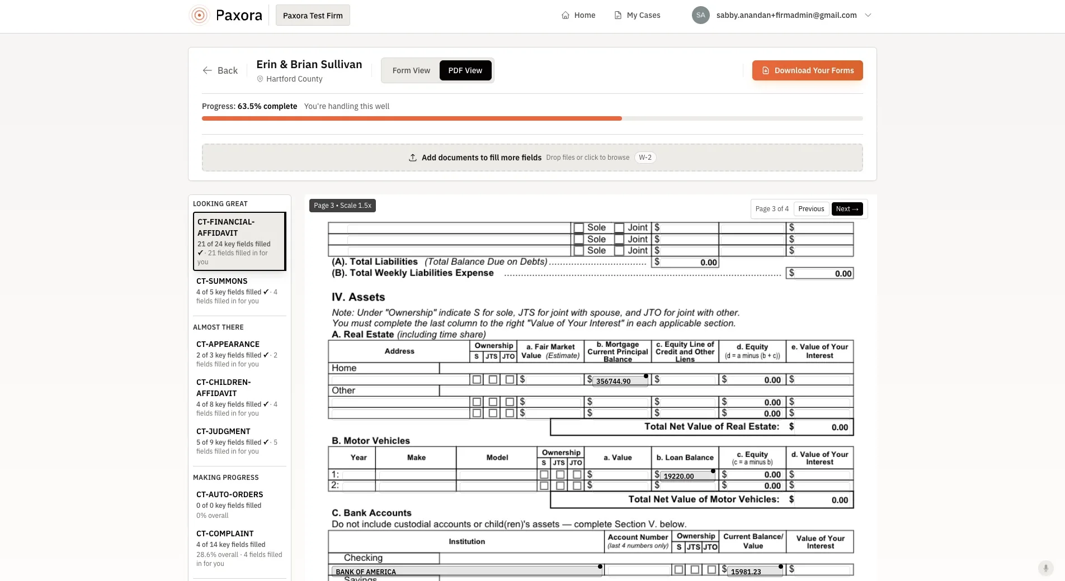Screen dimensions: 1065x581
Task: Click the 63.5% complete progress text
Action: (x=267, y=106)
